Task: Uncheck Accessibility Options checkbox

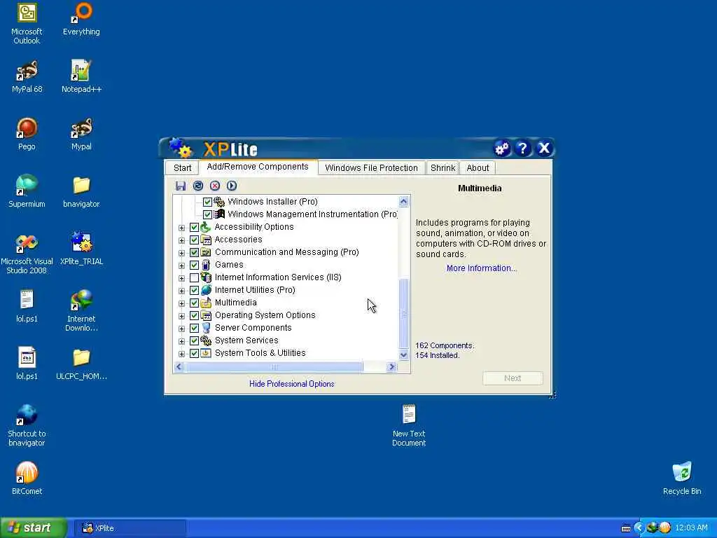Action: (195, 228)
